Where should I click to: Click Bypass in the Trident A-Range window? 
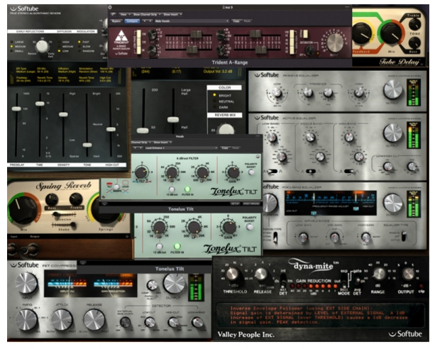[116, 21]
